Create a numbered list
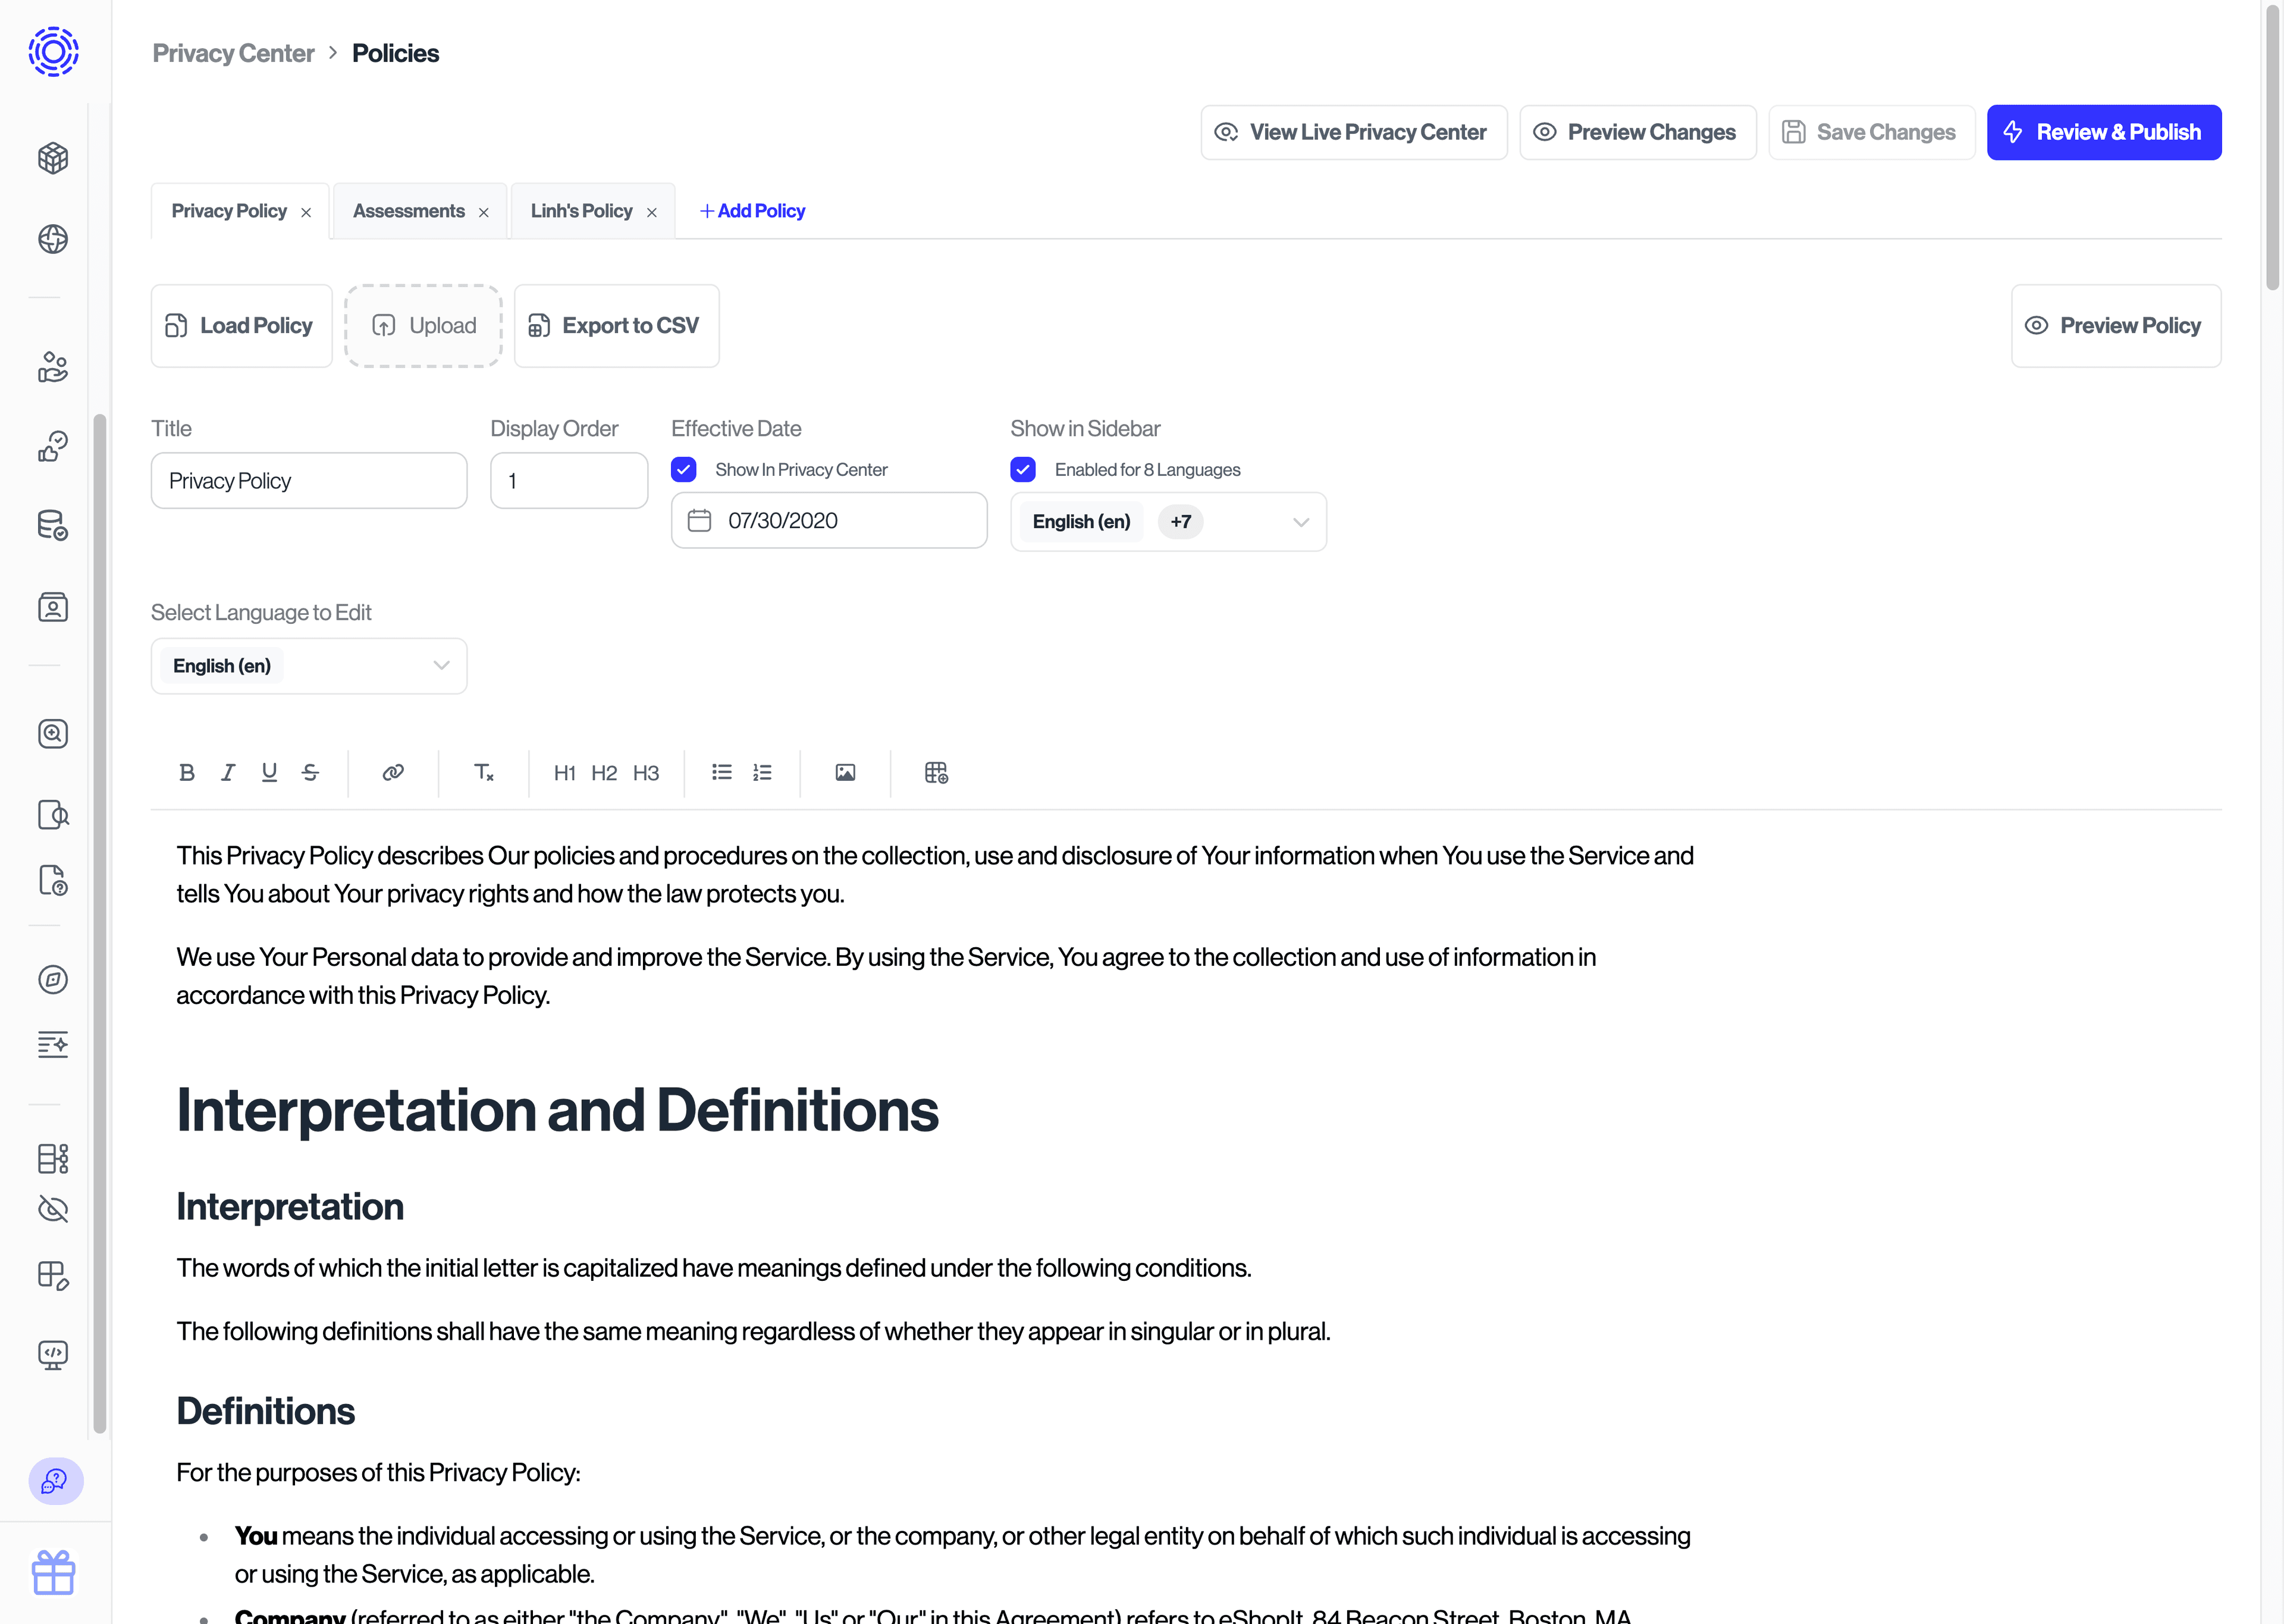The height and width of the screenshot is (1624, 2284). point(762,772)
